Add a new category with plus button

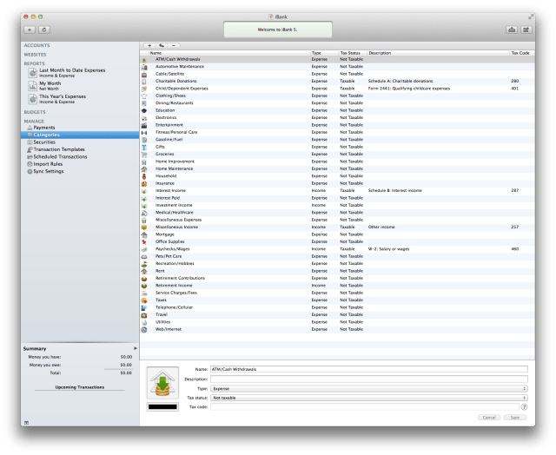point(148,44)
